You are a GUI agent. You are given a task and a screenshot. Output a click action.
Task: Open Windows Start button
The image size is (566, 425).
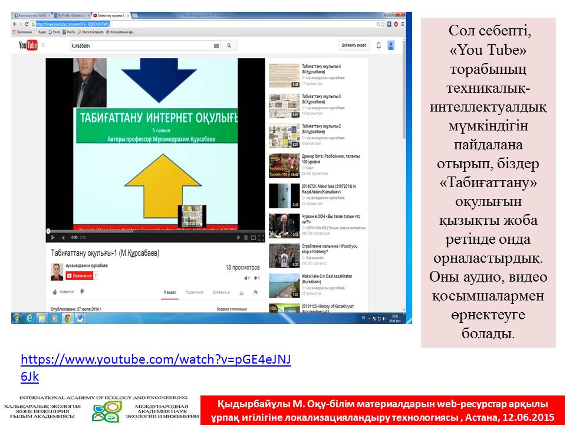[17, 318]
